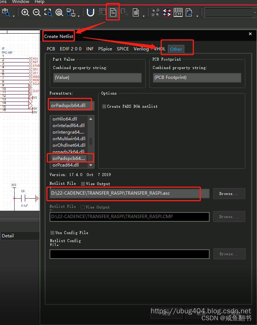Click the {PCB Footprint} property string field
Screen dimensions: 257x325
[197, 77]
